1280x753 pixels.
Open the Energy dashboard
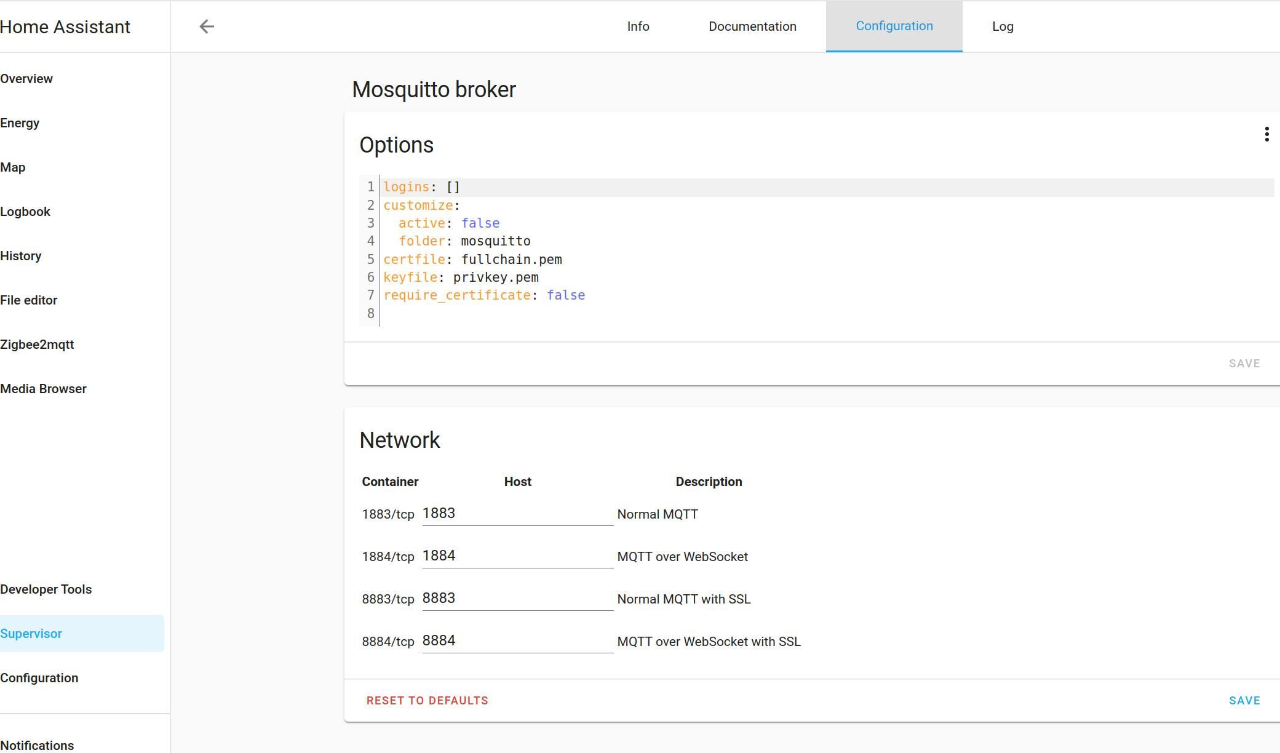[20, 123]
